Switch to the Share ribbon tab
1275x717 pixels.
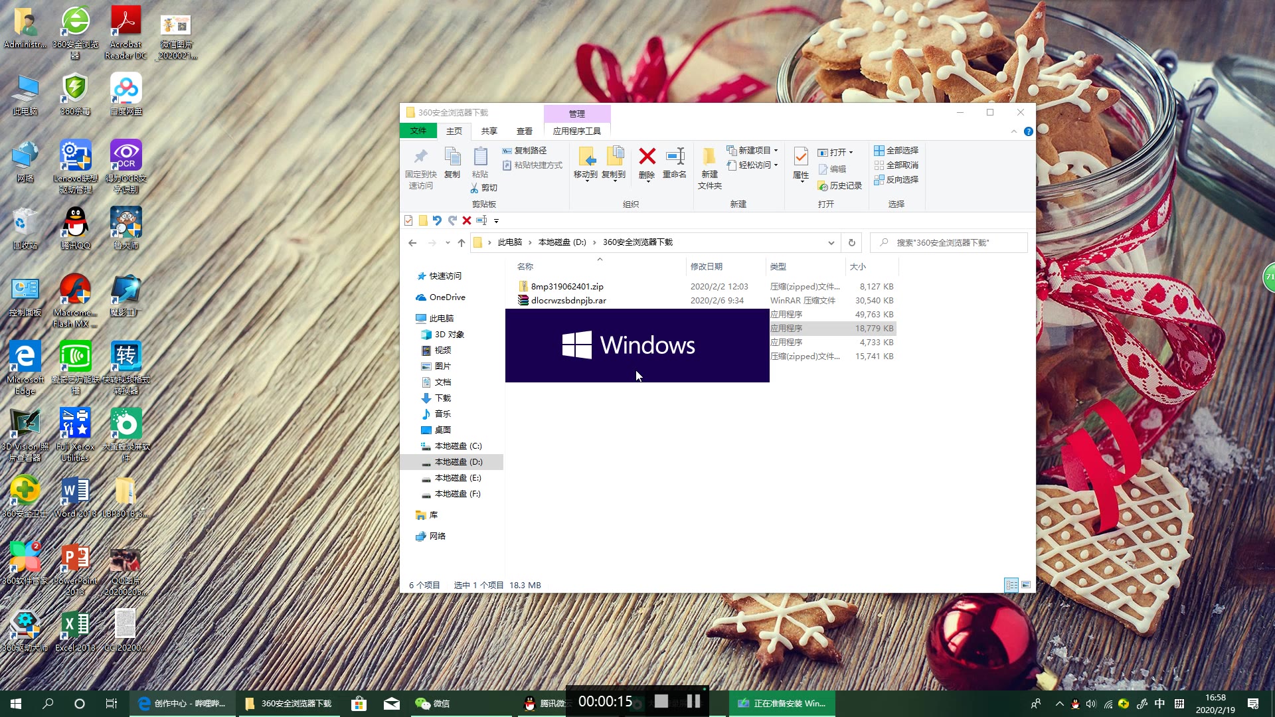489,131
